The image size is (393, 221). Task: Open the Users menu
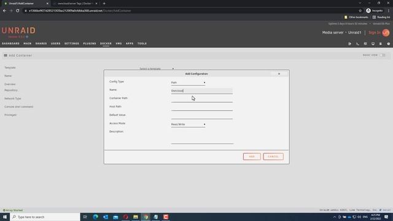tap(56, 44)
